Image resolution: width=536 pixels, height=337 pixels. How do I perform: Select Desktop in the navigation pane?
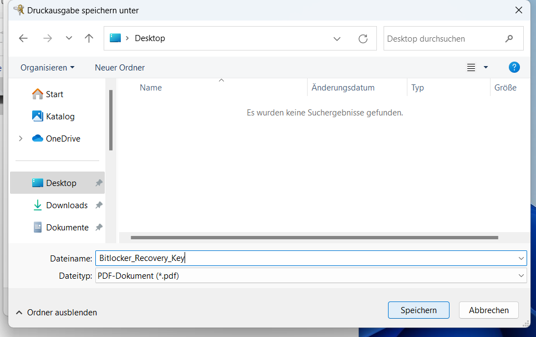pyautogui.click(x=58, y=183)
